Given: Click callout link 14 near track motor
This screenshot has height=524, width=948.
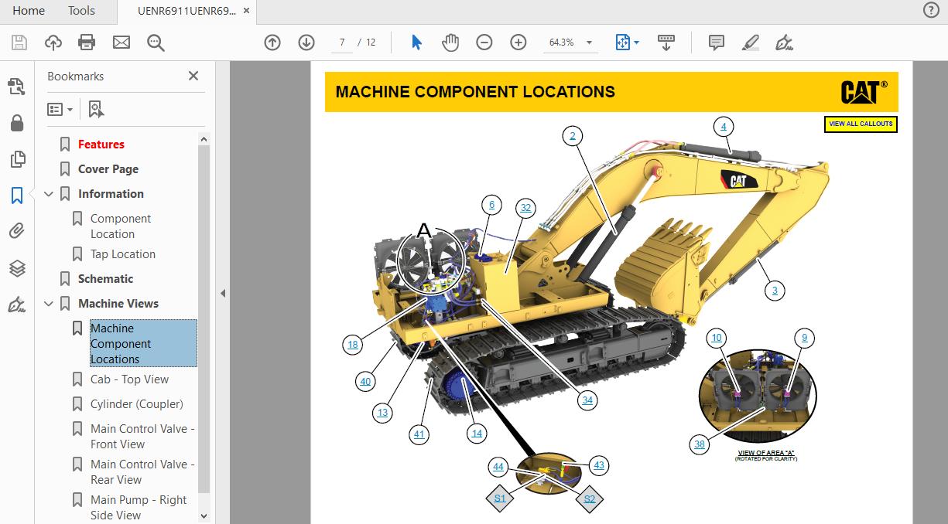Looking at the screenshot, I should click(477, 434).
